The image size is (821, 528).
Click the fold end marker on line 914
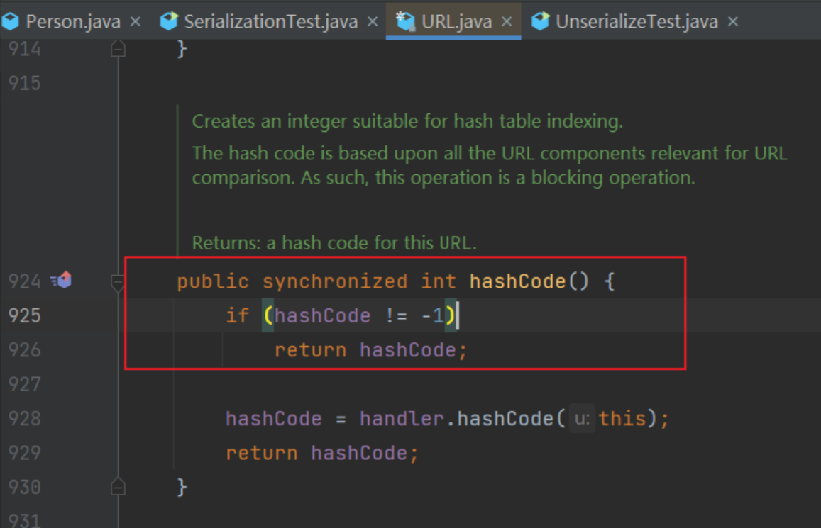[118, 49]
